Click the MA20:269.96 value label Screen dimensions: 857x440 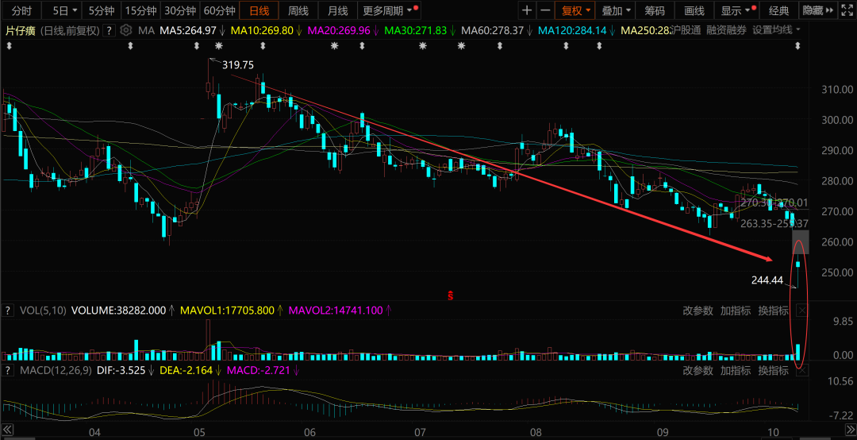(x=339, y=31)
